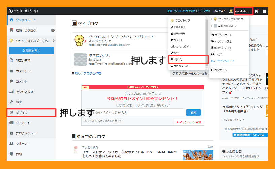Screen dimensions: 275x169
Task: Click Twitter bird on @hatenablog follow button
Action: pos(235,135)
